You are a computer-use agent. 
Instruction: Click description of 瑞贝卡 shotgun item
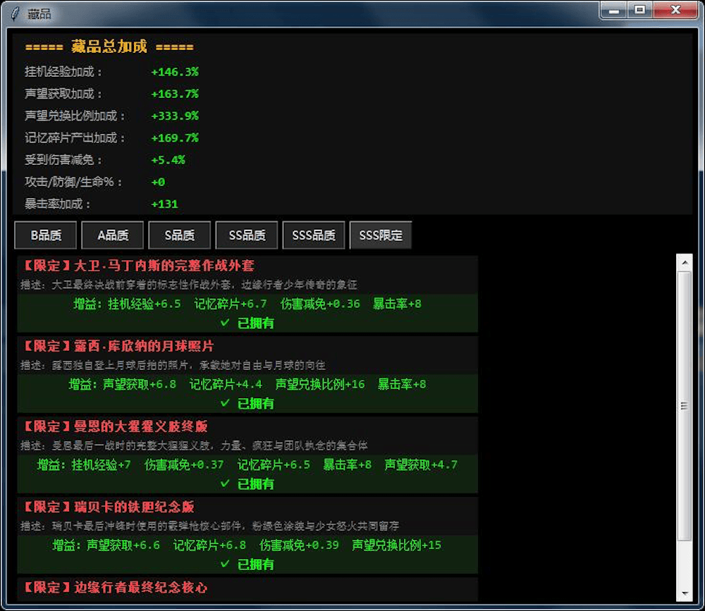209,526
